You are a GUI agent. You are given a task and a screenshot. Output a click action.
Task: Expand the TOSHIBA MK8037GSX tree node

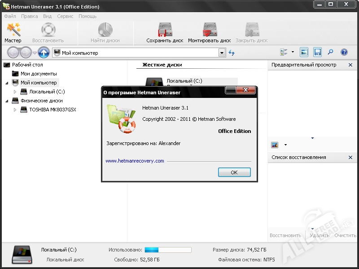pyautogui.click(x=15, y=110)
